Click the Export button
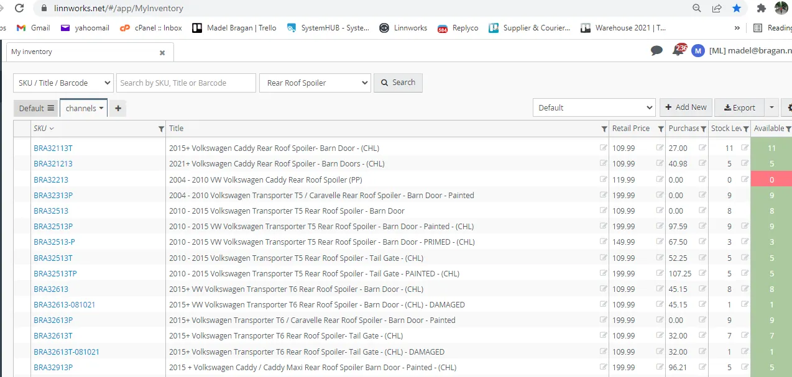The width and height of the screenshot is (792, 377). point(740,107)
